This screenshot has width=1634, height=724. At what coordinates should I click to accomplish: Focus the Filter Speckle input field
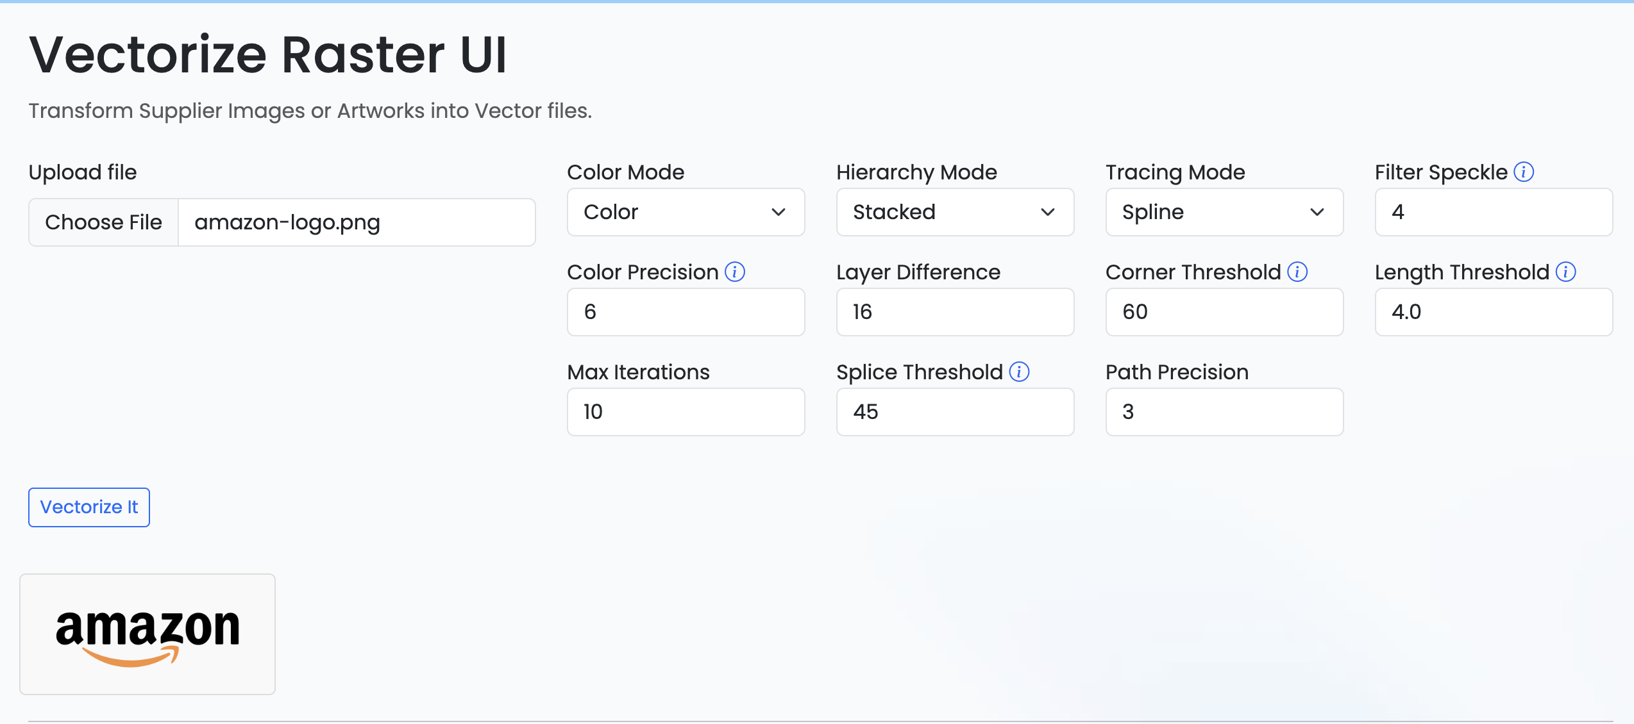[x=1494, y=212]
